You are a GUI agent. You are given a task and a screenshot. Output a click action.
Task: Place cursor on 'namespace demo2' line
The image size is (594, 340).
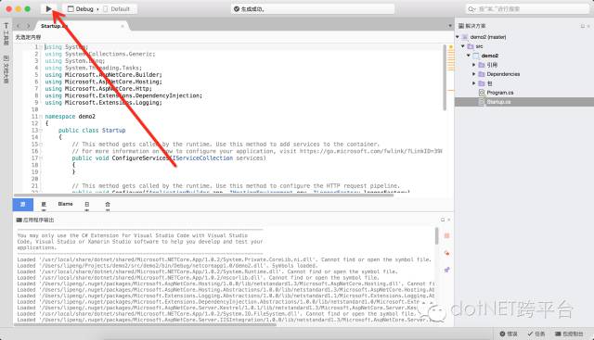coord(71,117)
